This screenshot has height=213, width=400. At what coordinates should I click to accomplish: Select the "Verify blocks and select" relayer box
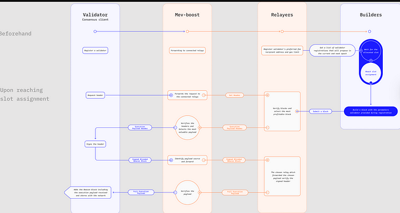click(282, 111)
